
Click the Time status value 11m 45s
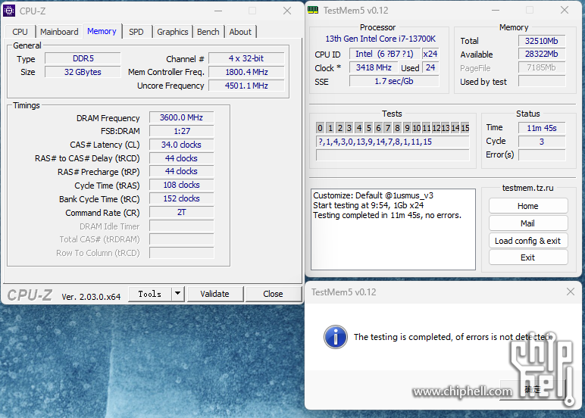[542, 128]
